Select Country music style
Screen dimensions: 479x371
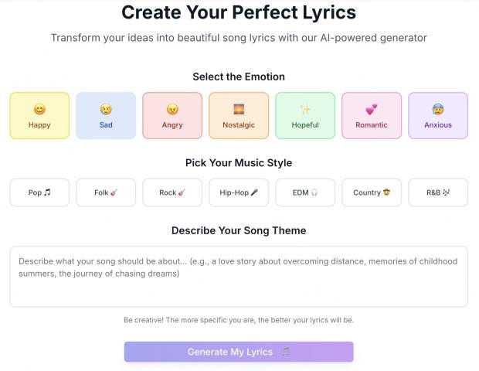coord(372,192)
